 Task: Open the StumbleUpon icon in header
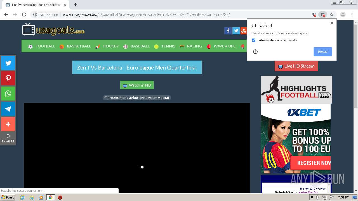(x=244, y=31)
